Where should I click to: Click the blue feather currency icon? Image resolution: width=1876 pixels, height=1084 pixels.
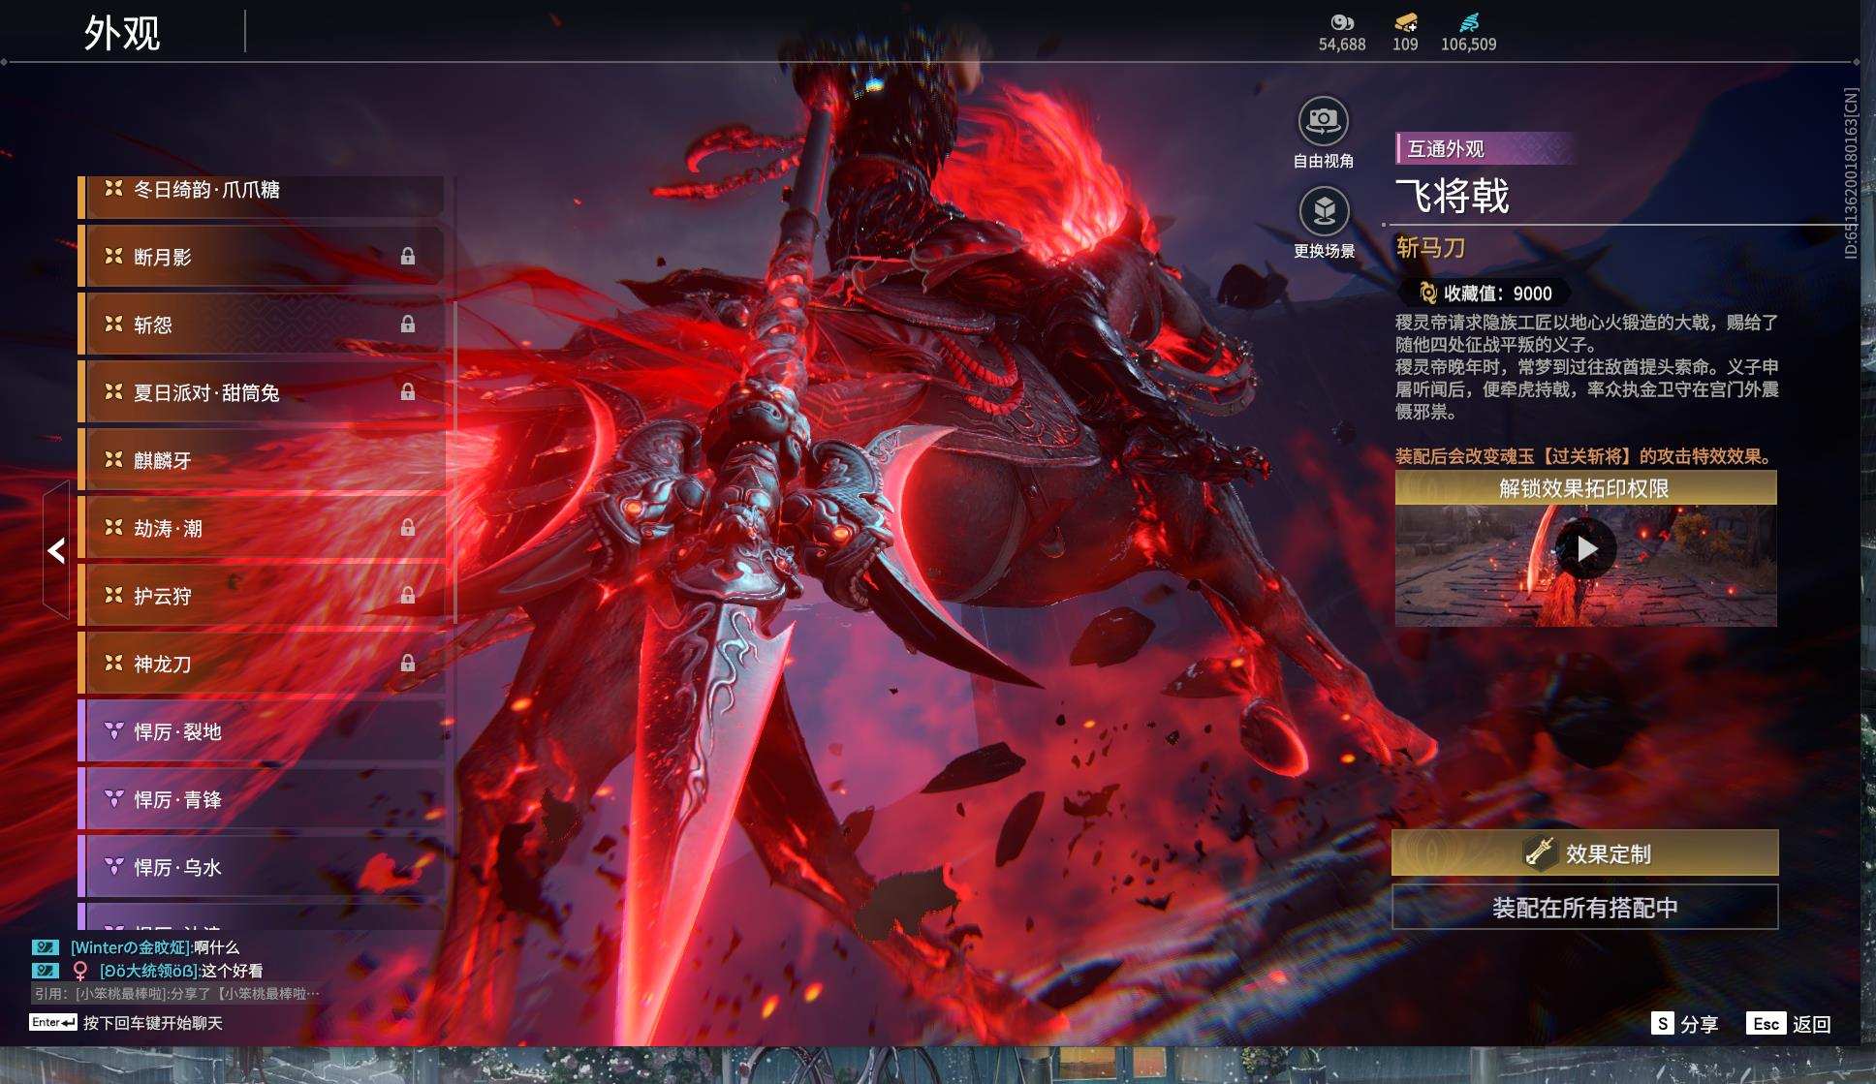click(x=1469, y=22)
